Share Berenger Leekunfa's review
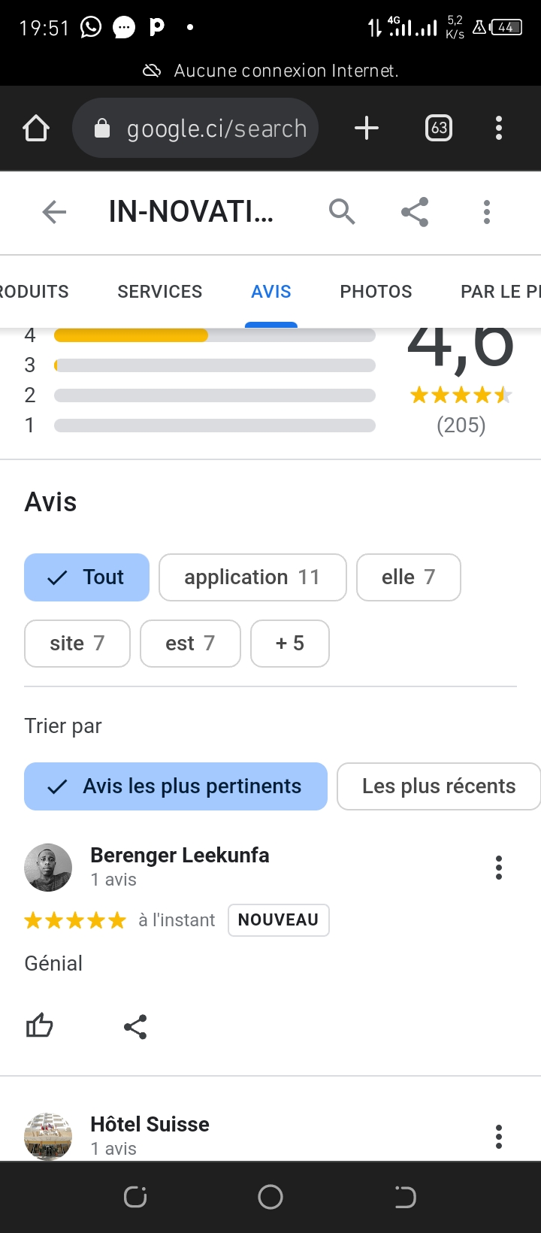 [x=135, y=1027]
